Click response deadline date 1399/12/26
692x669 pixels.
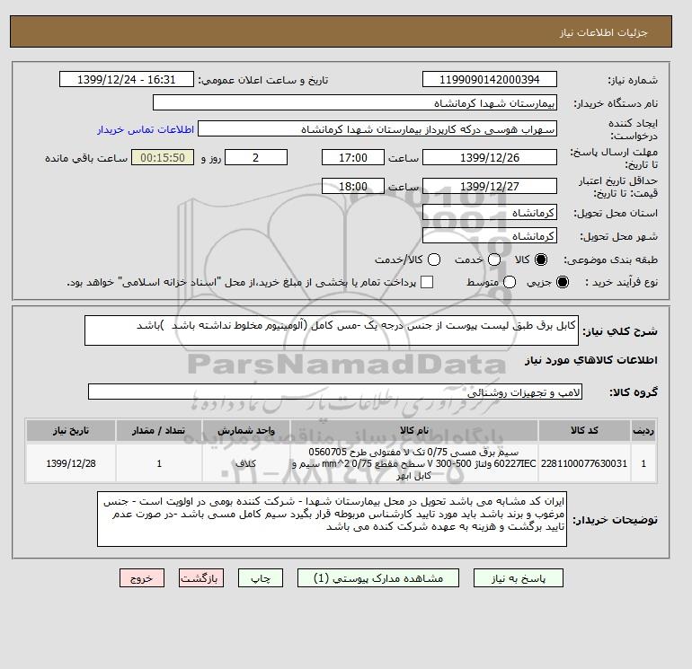(x=490, y=157)
